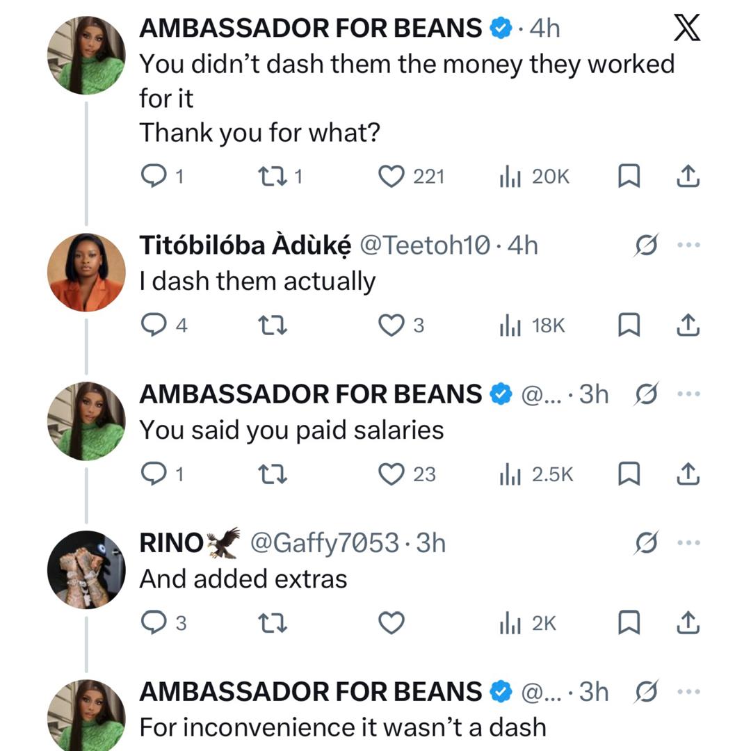The width and height of the screenshot is (751, 751).
Task: Share the 'You said you paid salaries' tweet
Action: click(688, 474)
